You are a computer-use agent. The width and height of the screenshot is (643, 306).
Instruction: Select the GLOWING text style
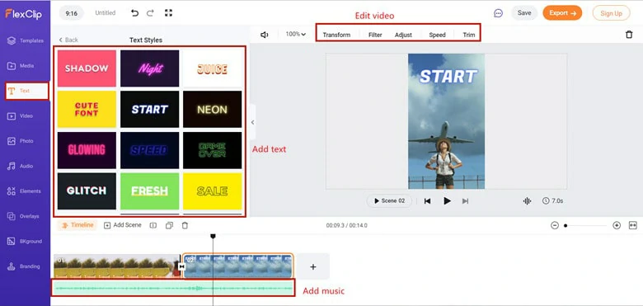[87, 150]
